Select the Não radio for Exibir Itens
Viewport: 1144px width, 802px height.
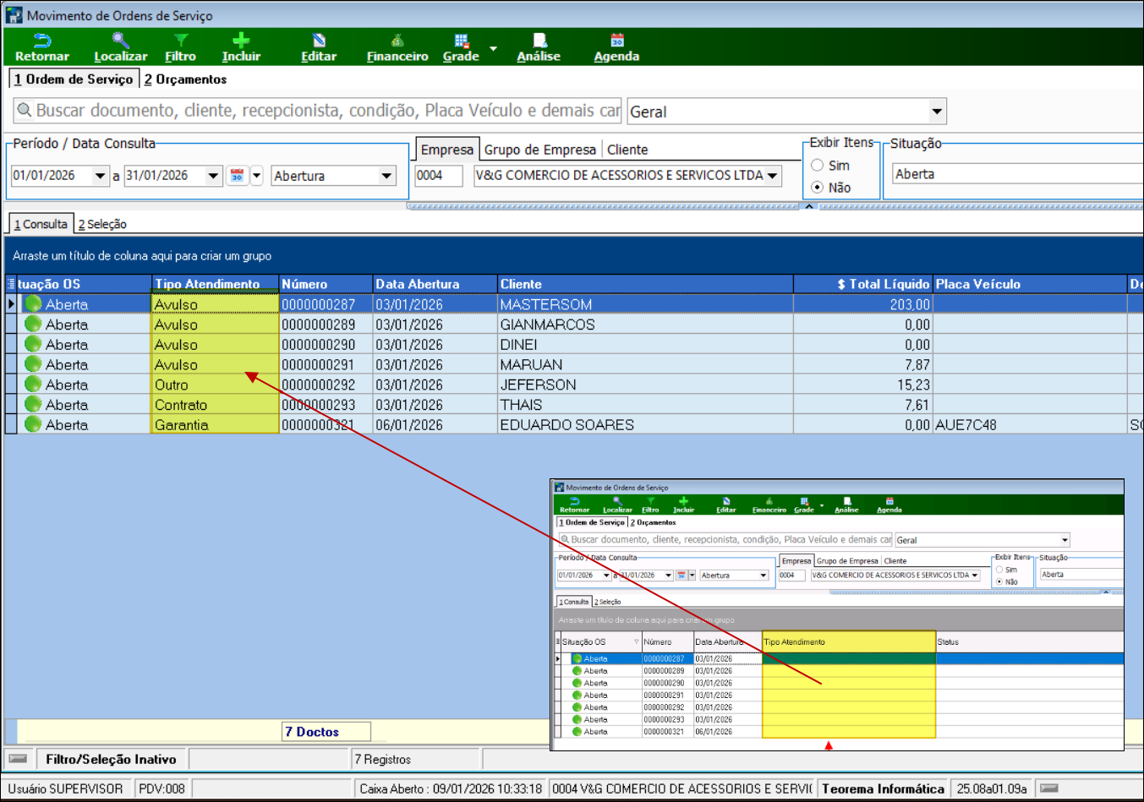[818, 188]
